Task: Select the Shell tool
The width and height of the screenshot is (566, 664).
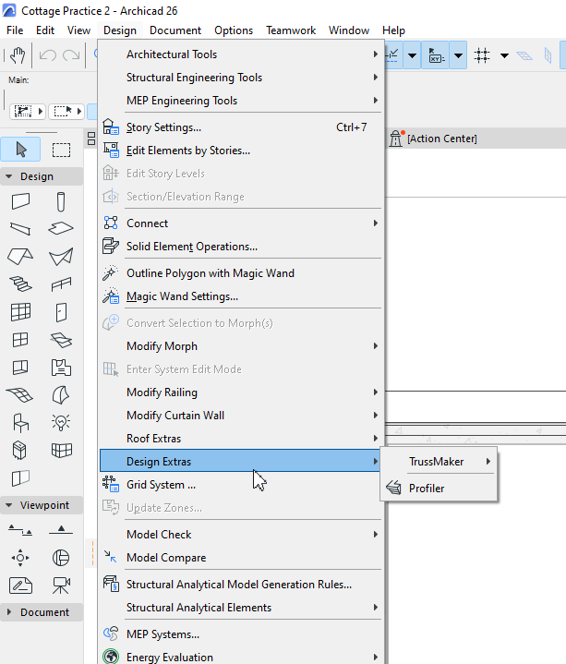Action: tap(61, 257)
